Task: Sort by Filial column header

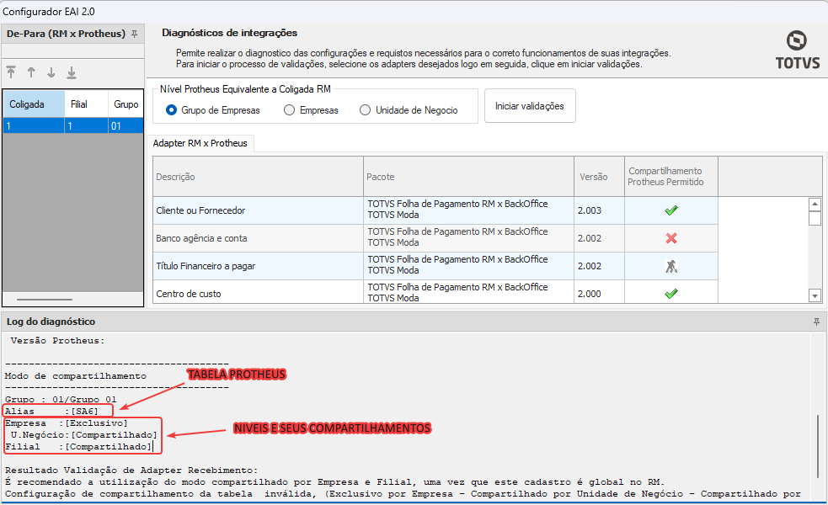Action: (86, 104)
